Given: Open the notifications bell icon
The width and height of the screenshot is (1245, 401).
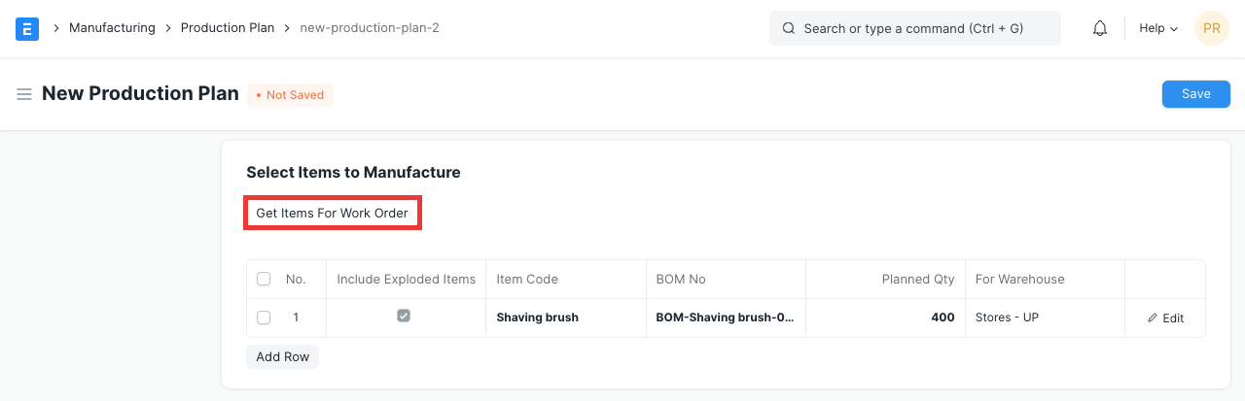Looking at the screenshot, I should pos(1100,29).
